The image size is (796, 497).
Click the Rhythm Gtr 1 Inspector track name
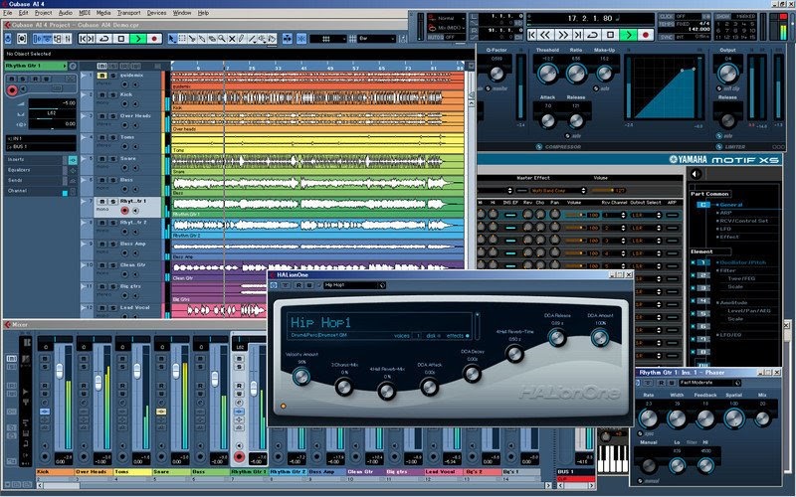(x=35, y=66)
